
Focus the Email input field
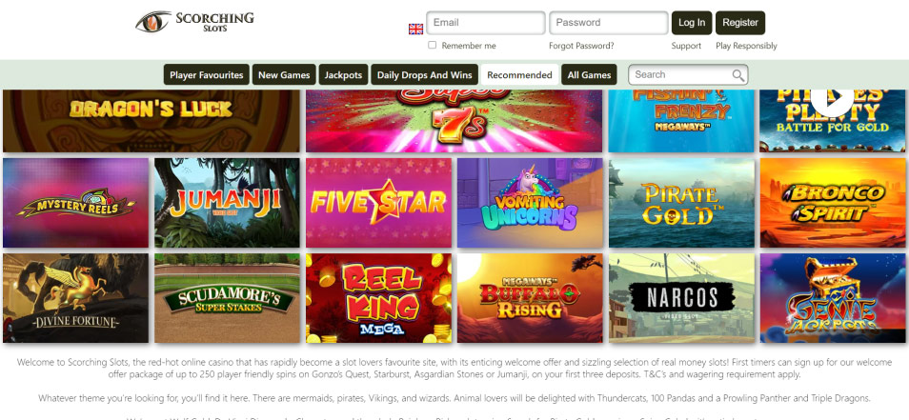pos(486,23)
